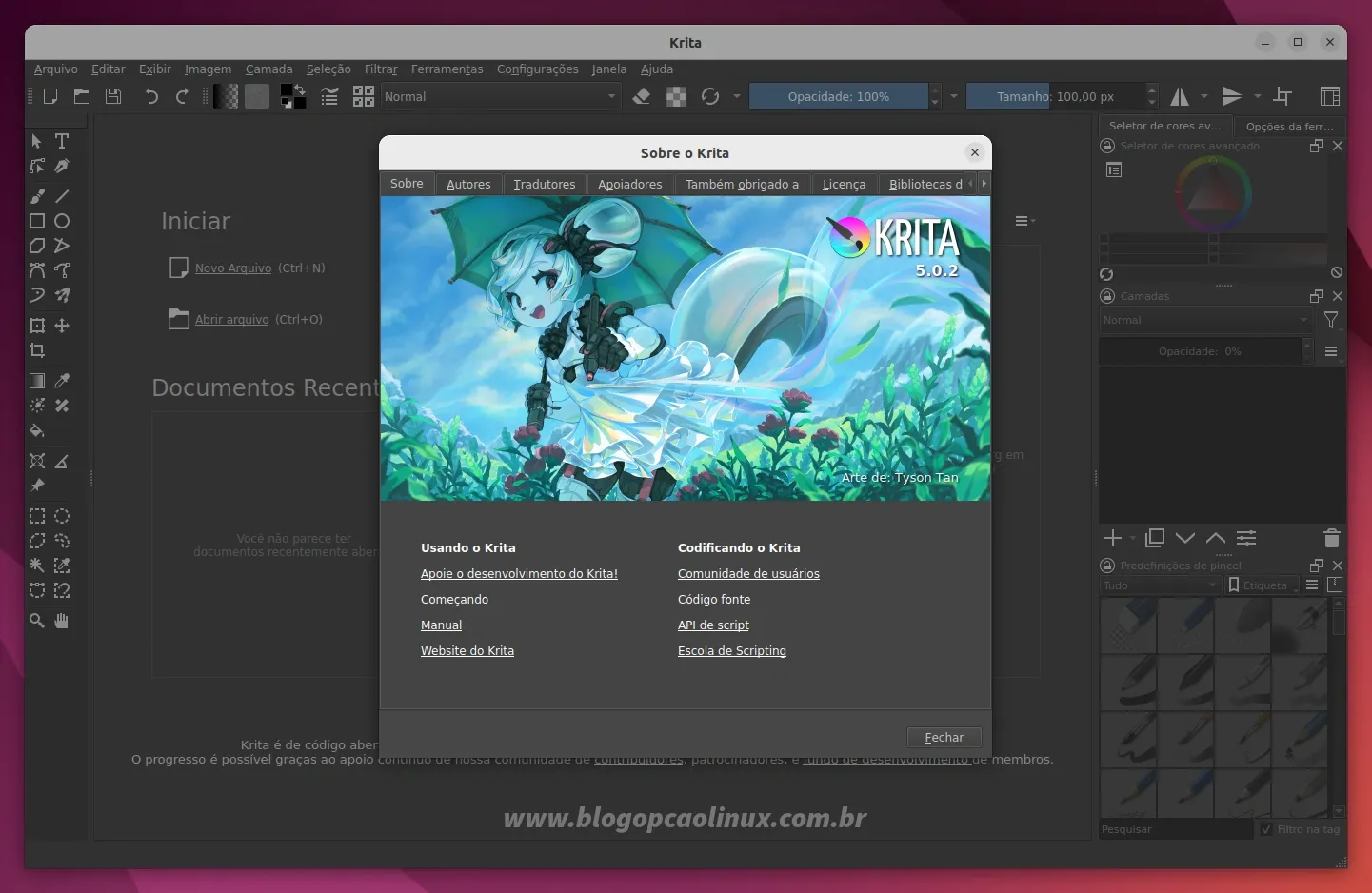Click the Redo arrow icon
The width and height of the screenshot is (1372, 893).
click(182, 96)
